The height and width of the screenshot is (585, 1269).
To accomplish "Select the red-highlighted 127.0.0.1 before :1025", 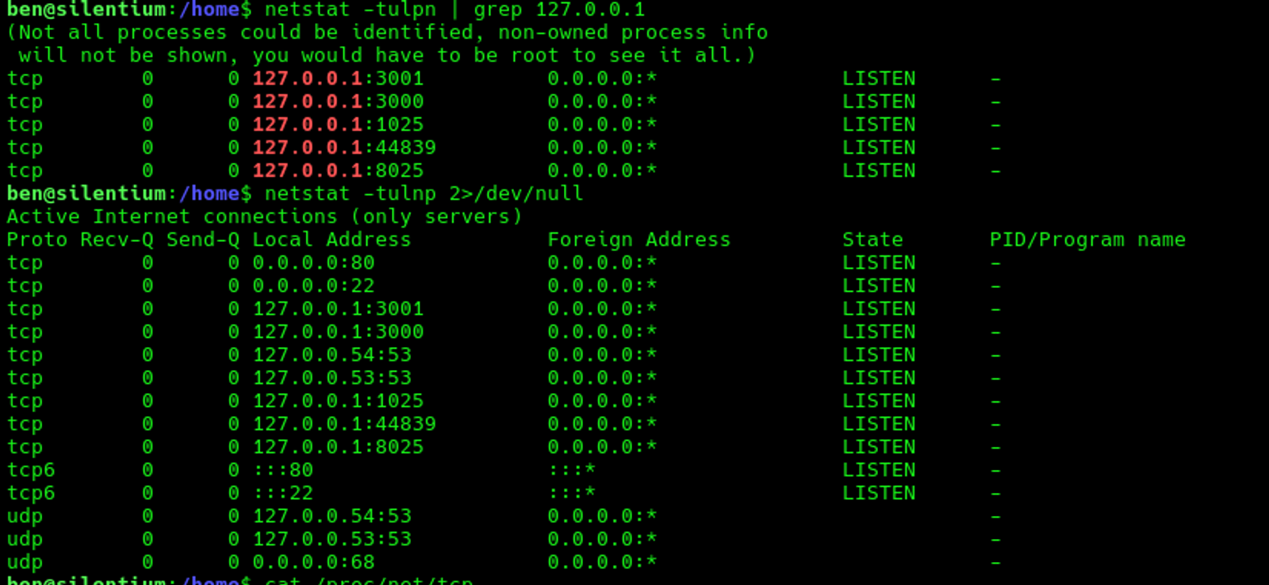I will (307, 124).
